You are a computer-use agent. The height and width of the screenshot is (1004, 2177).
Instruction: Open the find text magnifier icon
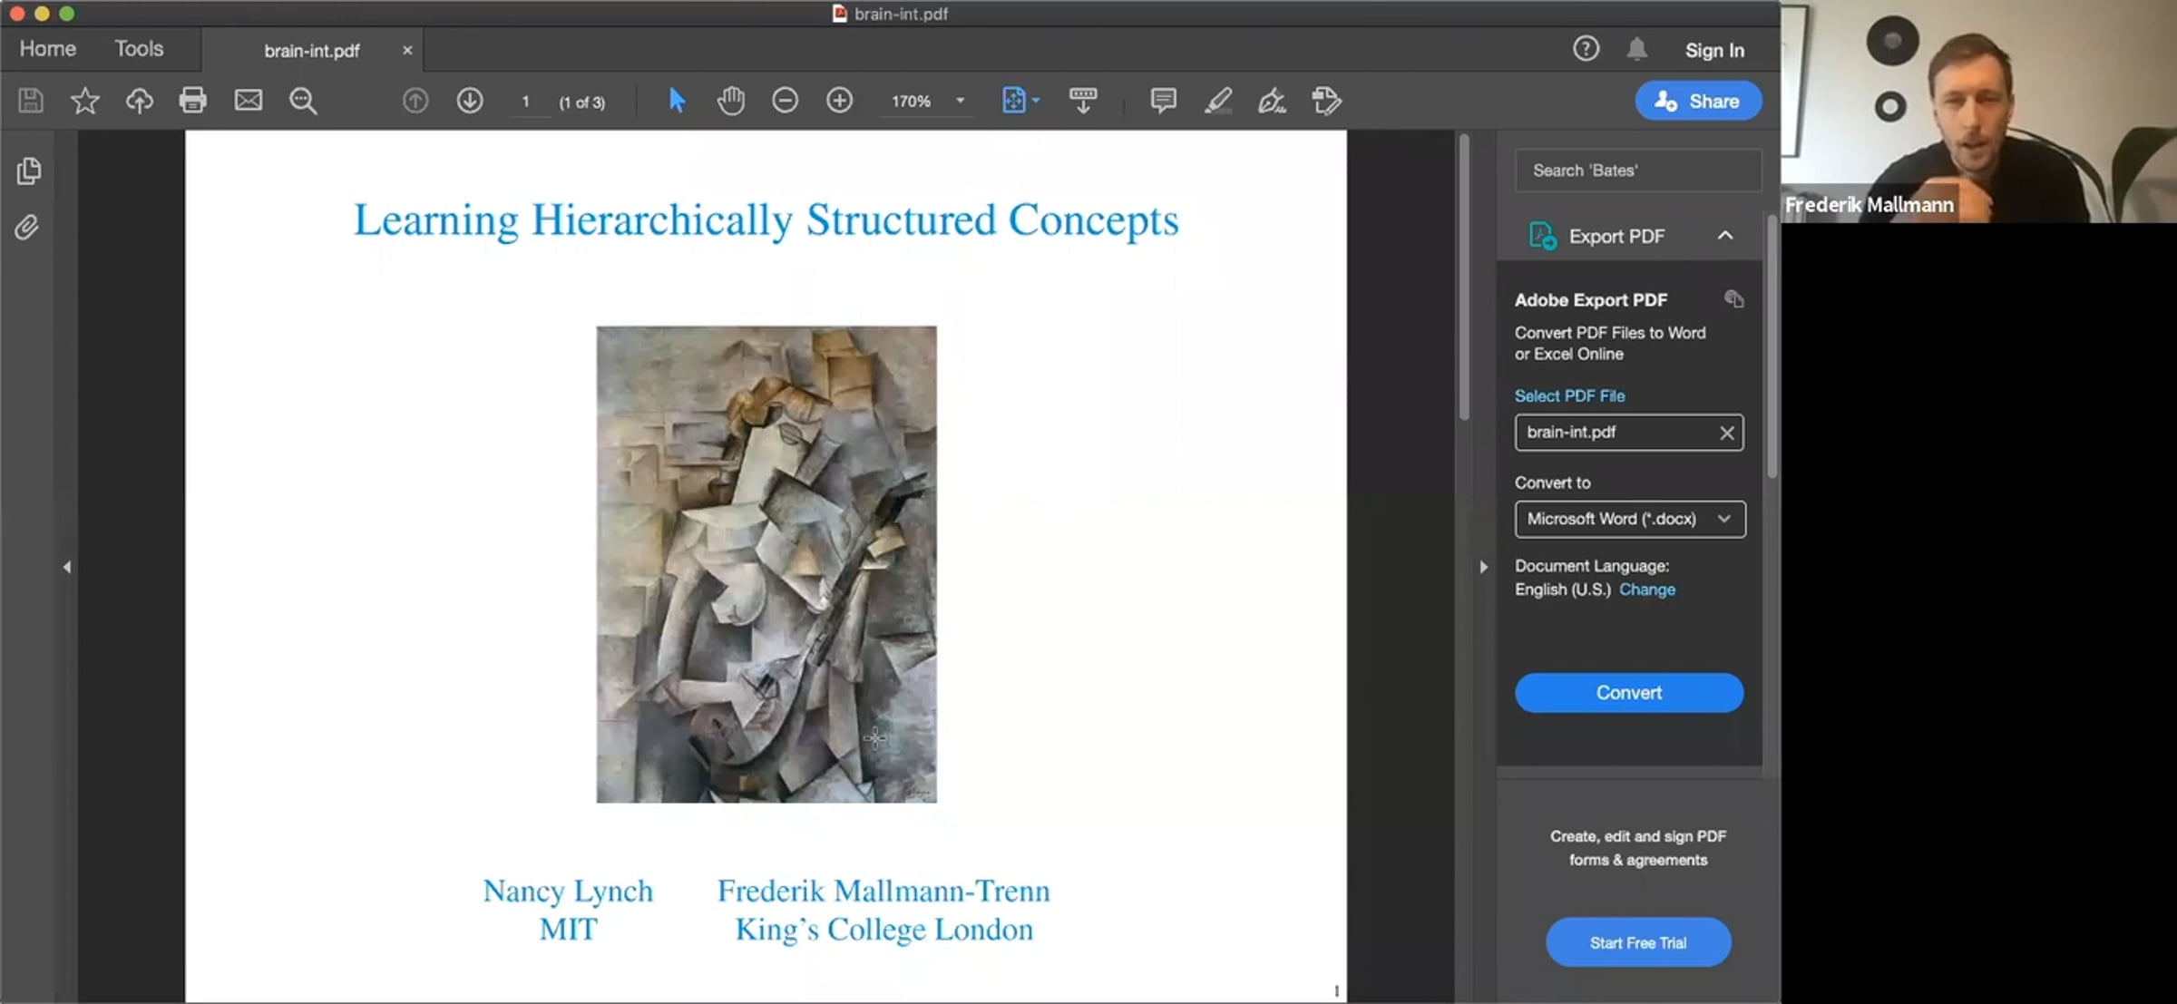click(303, 101)
